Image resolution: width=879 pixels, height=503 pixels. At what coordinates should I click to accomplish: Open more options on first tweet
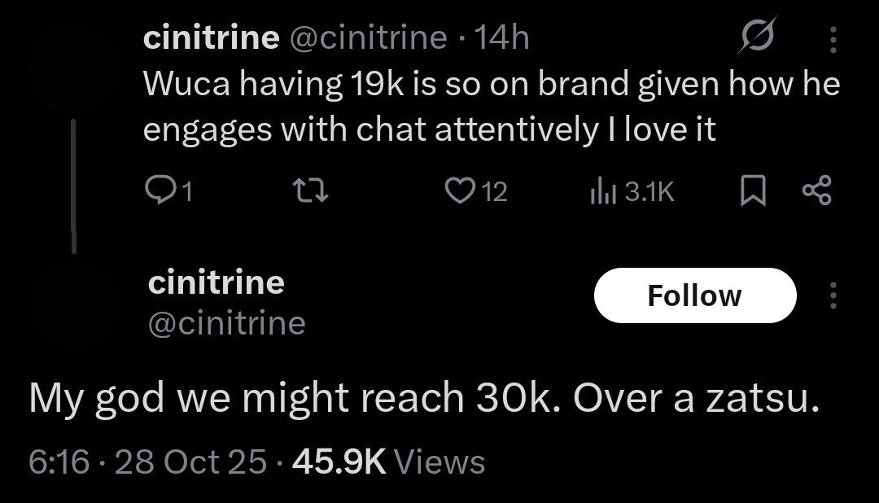pyautogui.click(x=832, y=38)
